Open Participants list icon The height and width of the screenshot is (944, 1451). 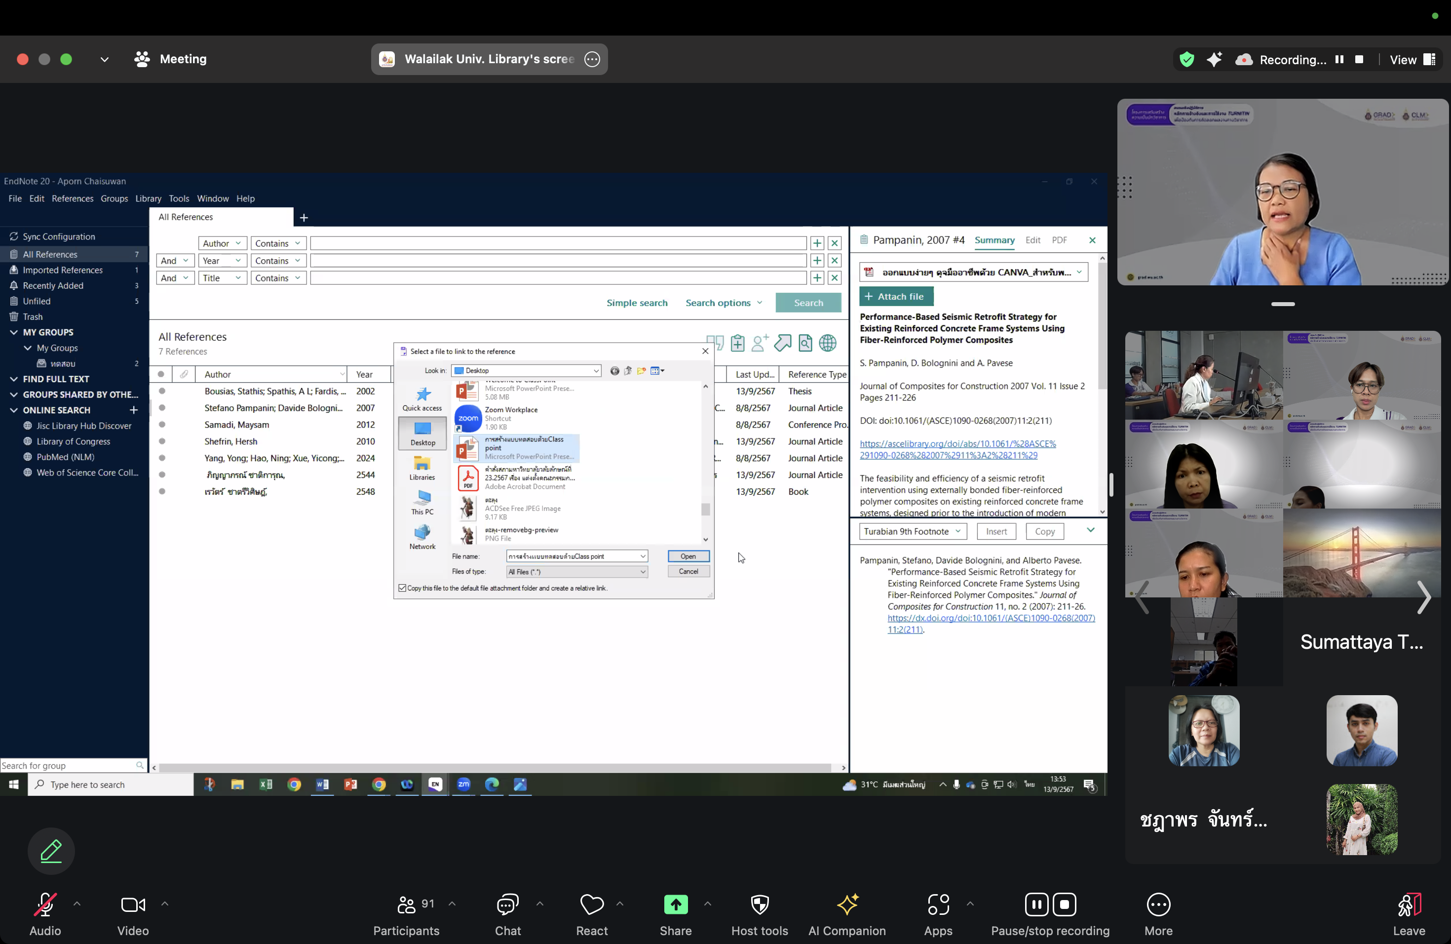coord(406,905)
